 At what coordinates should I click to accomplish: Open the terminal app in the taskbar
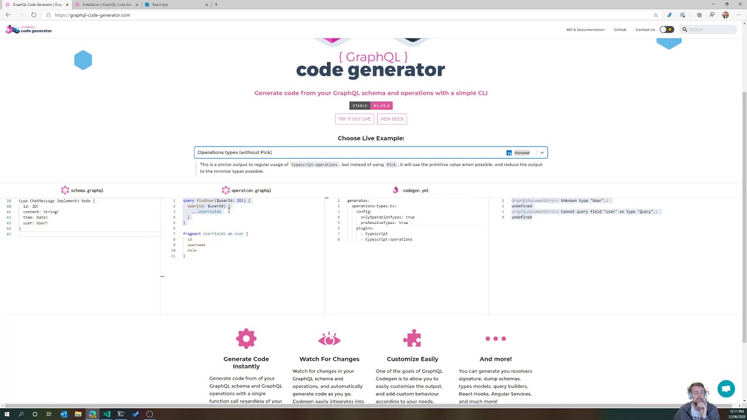(x=121, y=414)
